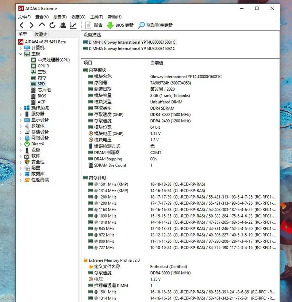Click the Home (up arrow) toolbar icon
The image size is (292, 302).
(x=41, y=25)
